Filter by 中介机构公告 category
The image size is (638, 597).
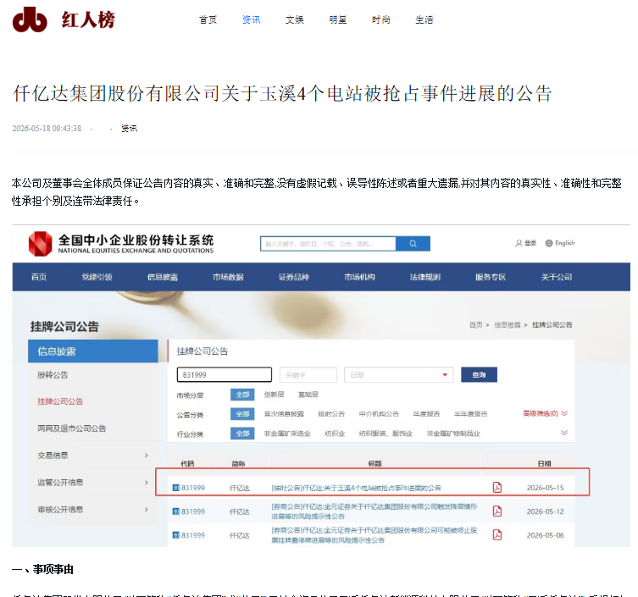(x=379, y=414)
